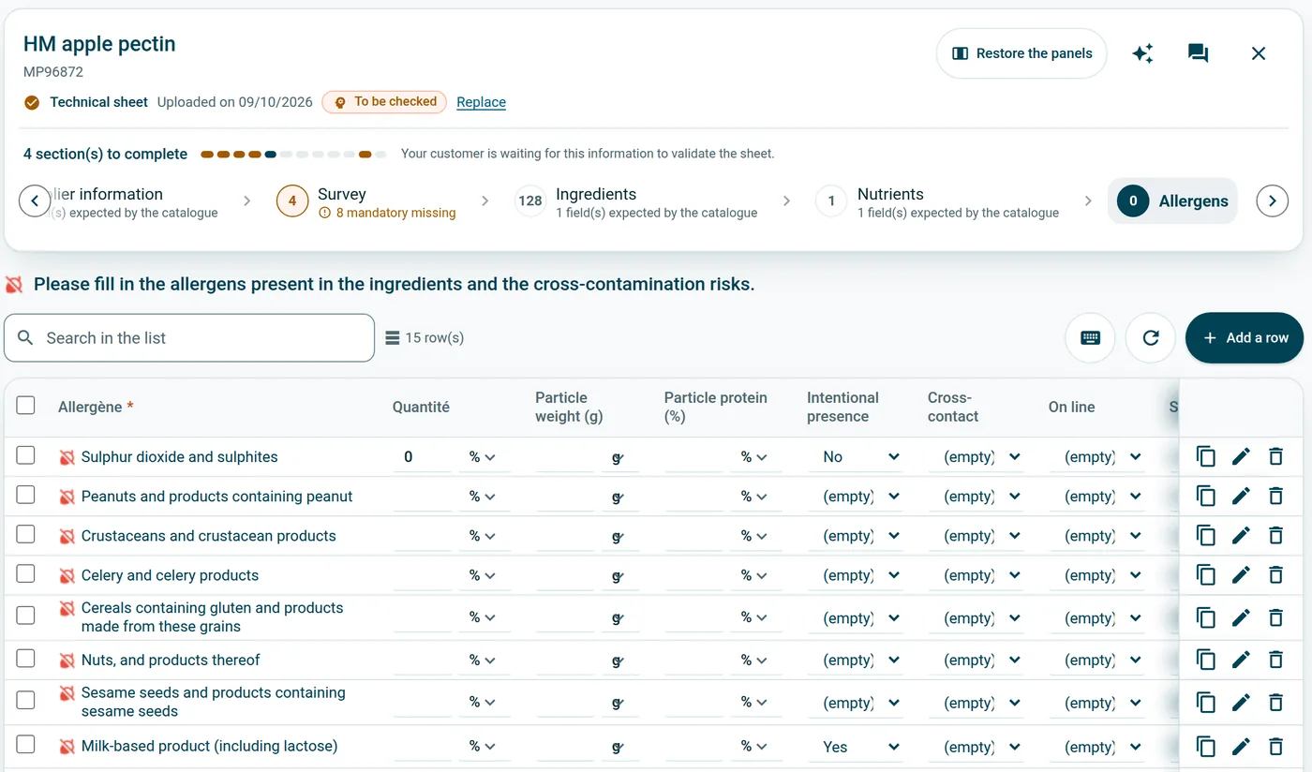Click the Replace link

pos(481,102)
